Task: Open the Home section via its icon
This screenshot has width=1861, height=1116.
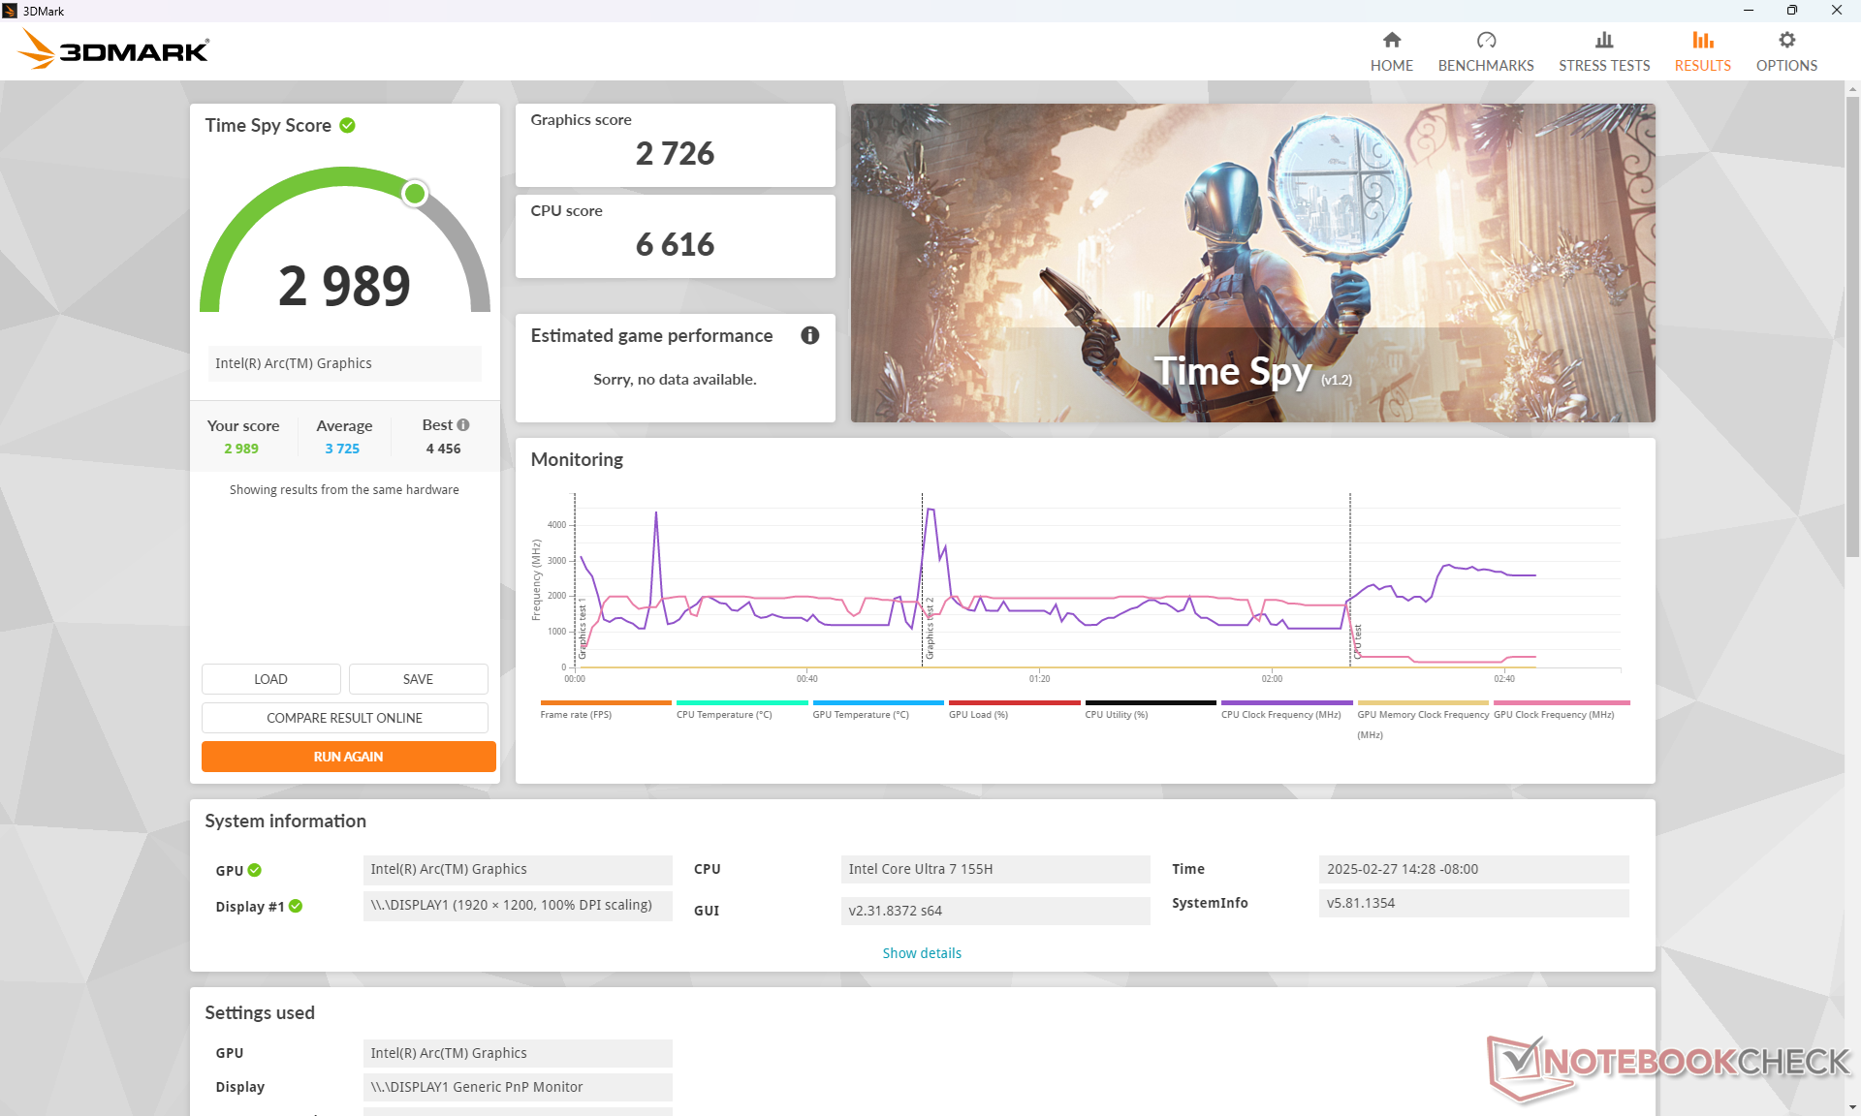Action: point(1391,40)
